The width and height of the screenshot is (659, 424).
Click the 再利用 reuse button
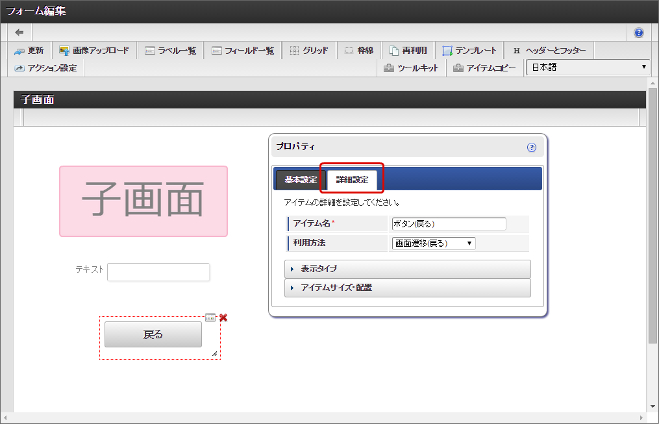tap(408, 51)
